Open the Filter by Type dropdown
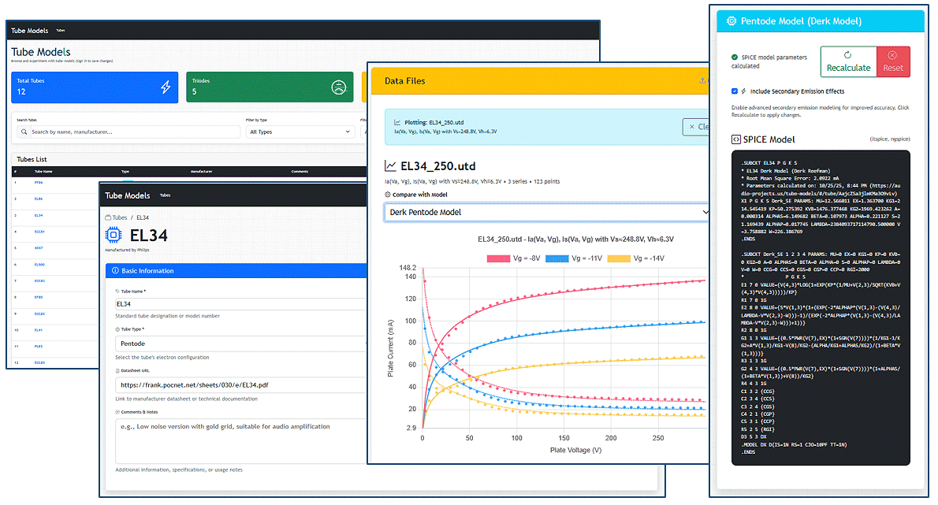Viewport: 938px width, 505px height. tap(300, 132)
